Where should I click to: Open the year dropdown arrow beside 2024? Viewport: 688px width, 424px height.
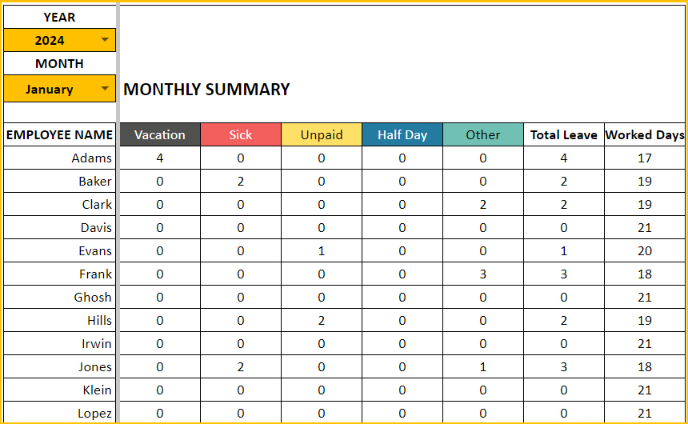point(105,40)
